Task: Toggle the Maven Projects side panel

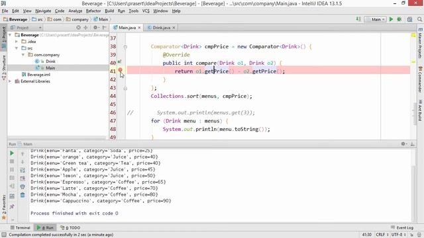Action: click(x=420, y=43)
